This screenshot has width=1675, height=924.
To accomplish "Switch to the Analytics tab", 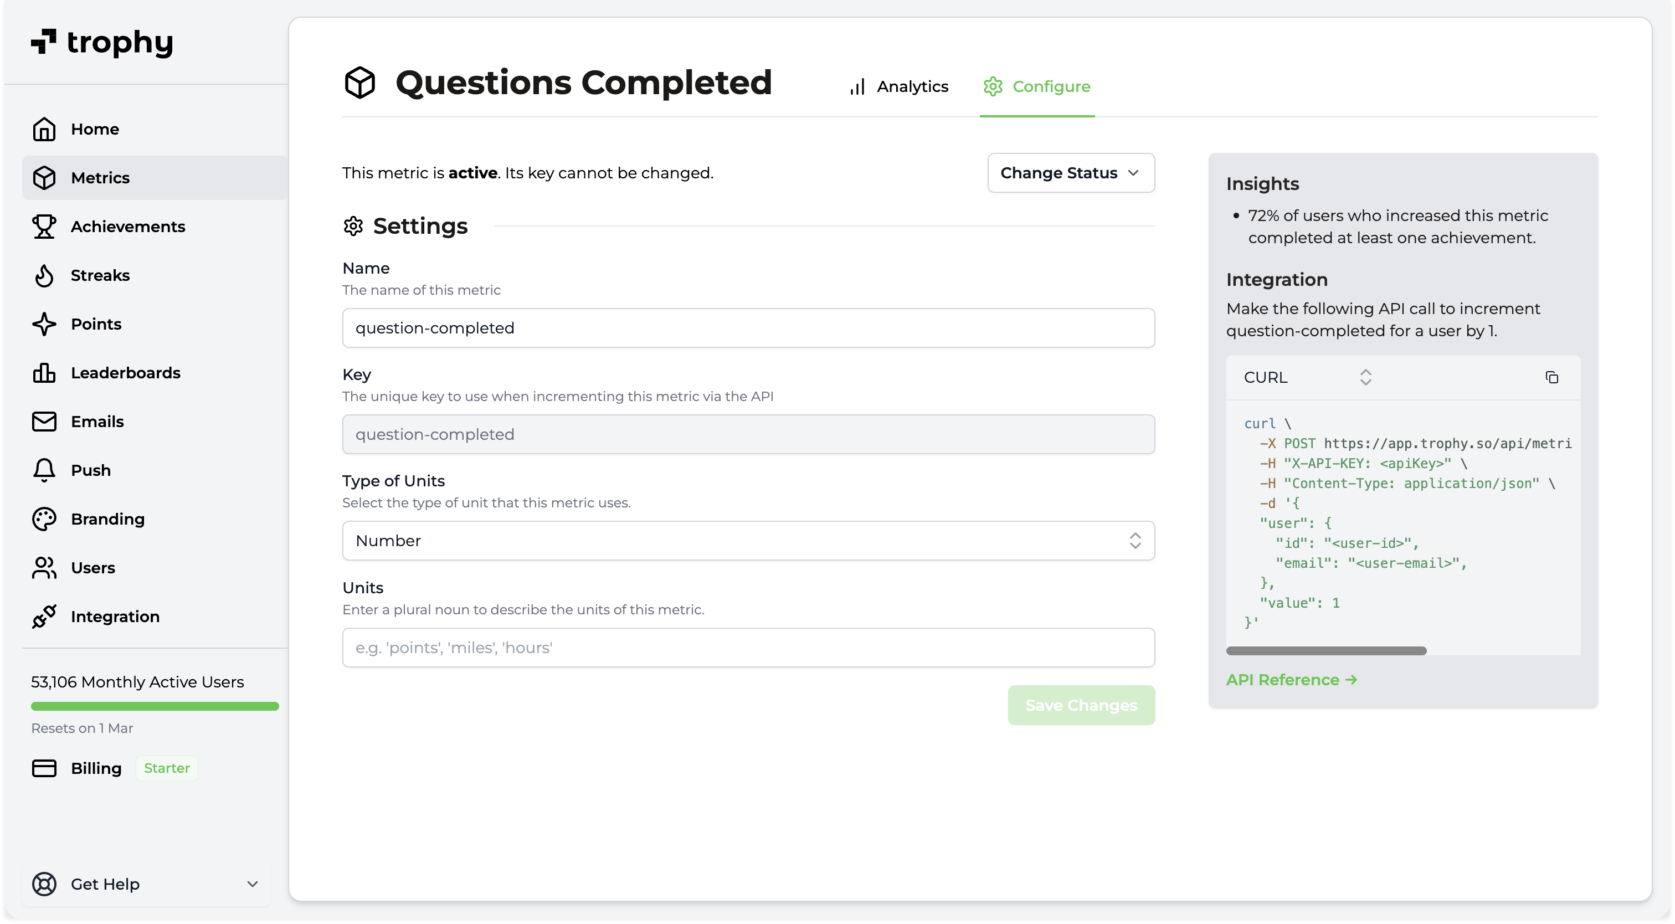I will (898, 86).
